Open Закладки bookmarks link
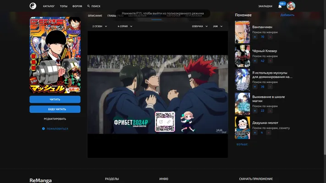The height and width of the screenshot is (183, 326). coord(265,6)
